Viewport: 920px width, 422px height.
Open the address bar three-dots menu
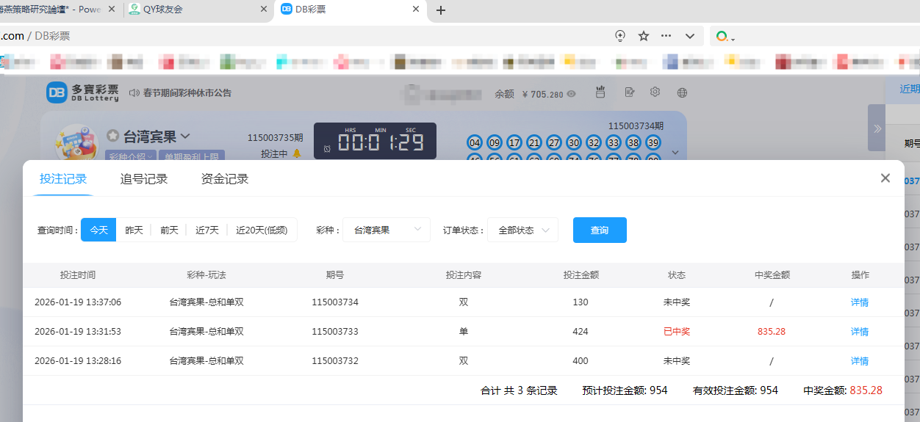[x=666, y=36]
